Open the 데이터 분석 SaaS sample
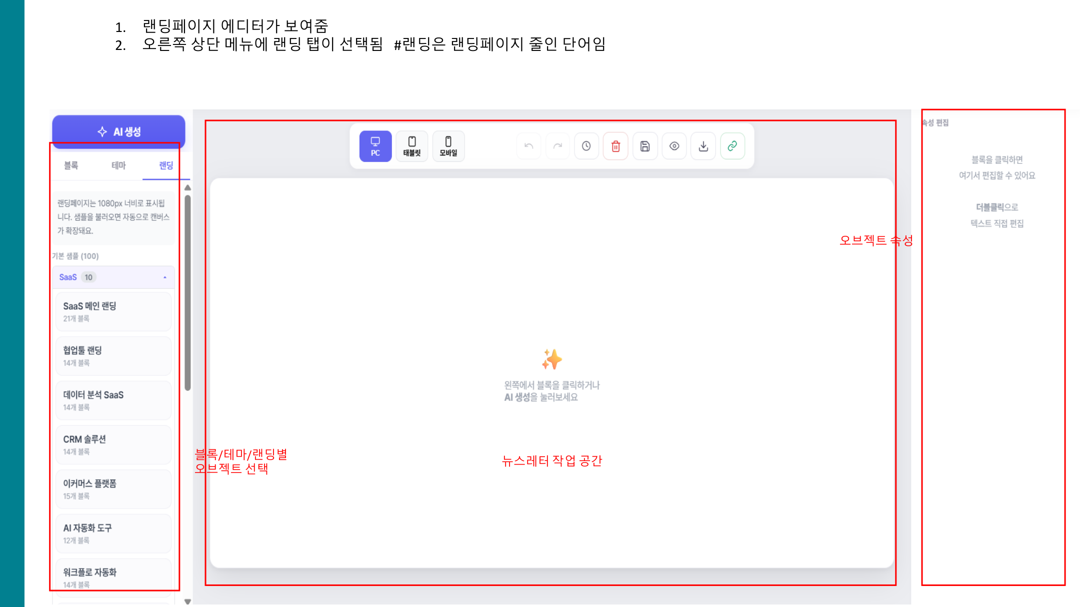 113,401
